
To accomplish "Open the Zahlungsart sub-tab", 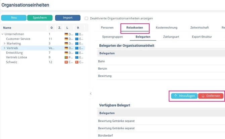I will [x=171, y=37].
